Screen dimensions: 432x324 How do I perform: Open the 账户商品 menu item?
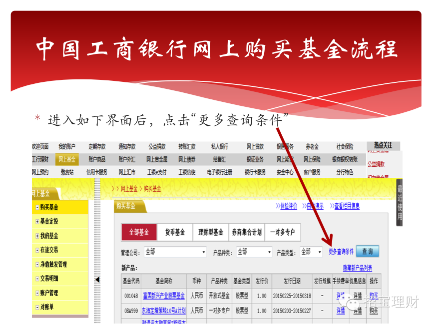click(x=97, y=159)
